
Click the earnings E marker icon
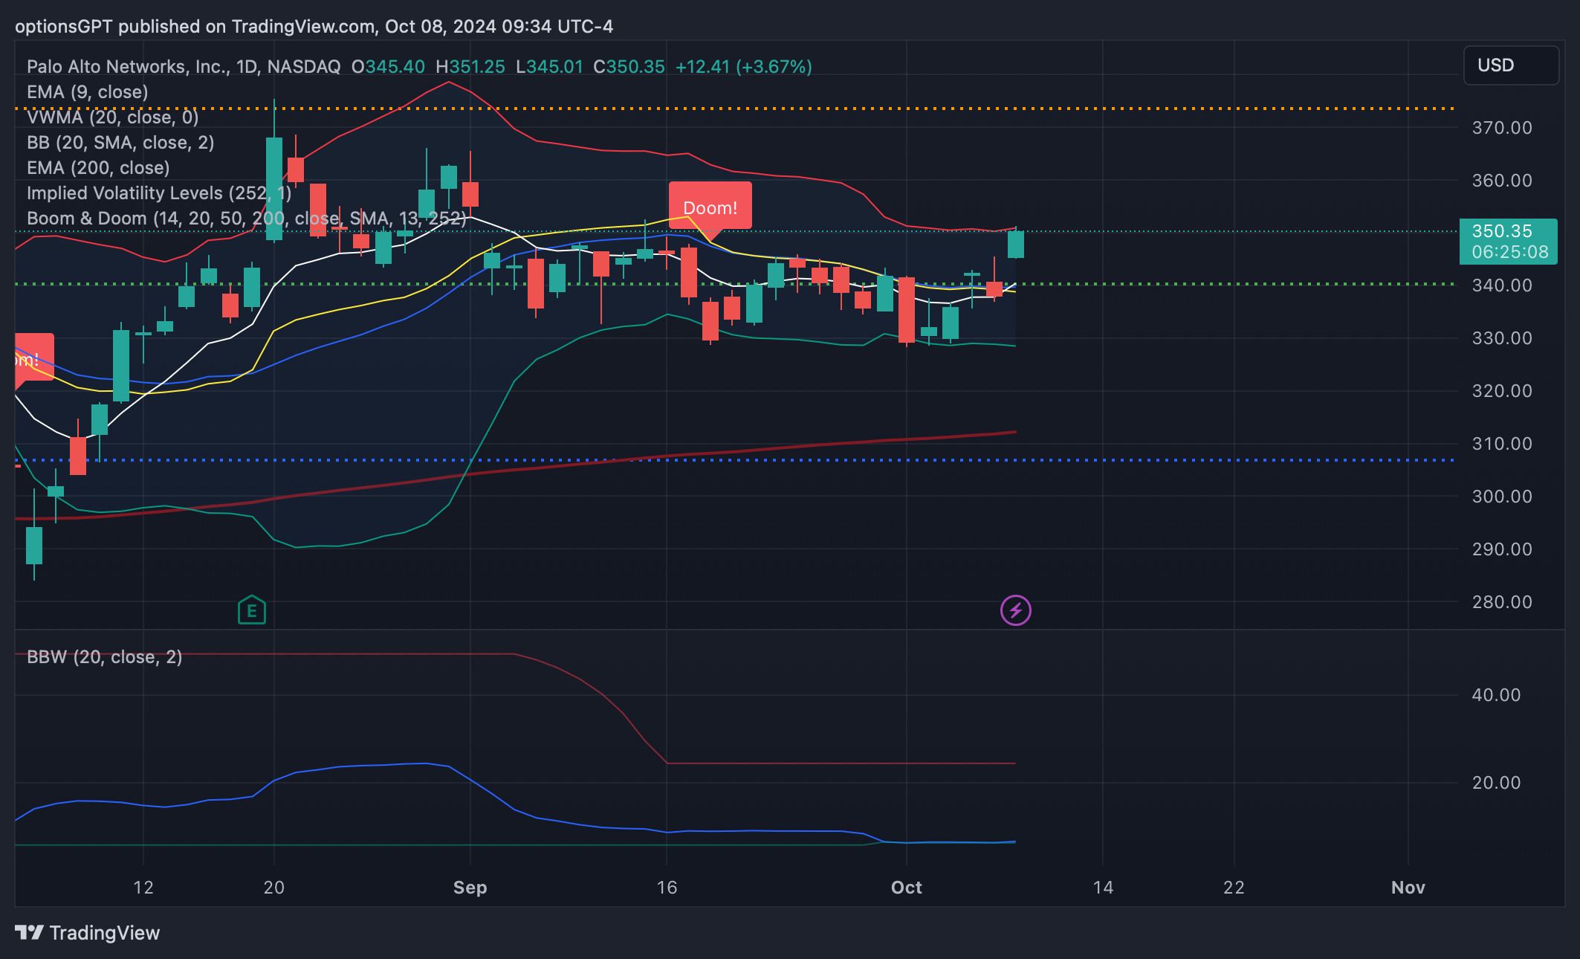pyautogui.click(x=252, y=610)
